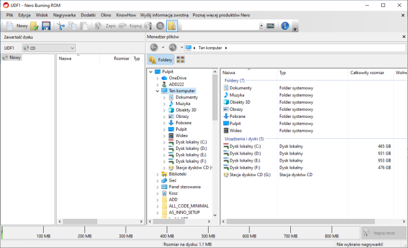The height and width of the screenshot is (248, 408).
Task: Open the Widok menu
Action: coord(42,15)
